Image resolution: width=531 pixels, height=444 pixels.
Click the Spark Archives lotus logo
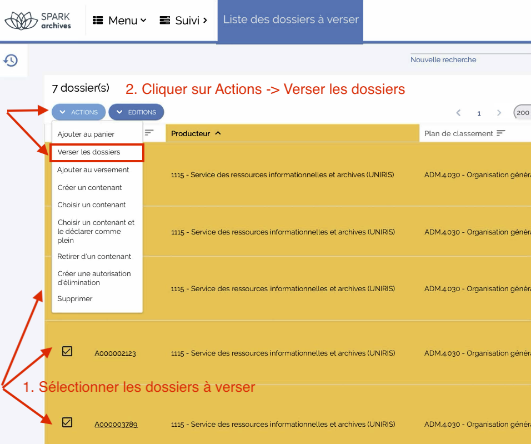tap(21, 21)
